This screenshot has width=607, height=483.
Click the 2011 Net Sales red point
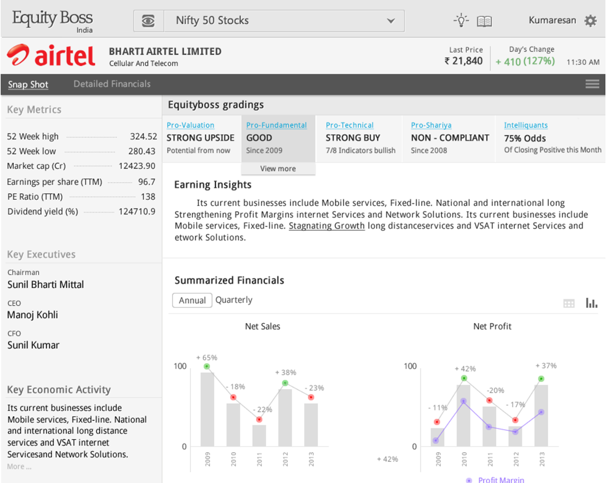point(259,419)
